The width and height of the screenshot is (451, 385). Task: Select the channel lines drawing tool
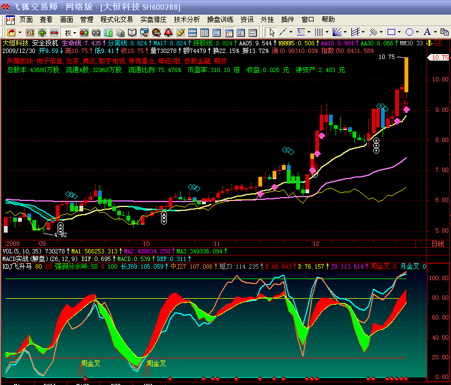pos(355,32)
